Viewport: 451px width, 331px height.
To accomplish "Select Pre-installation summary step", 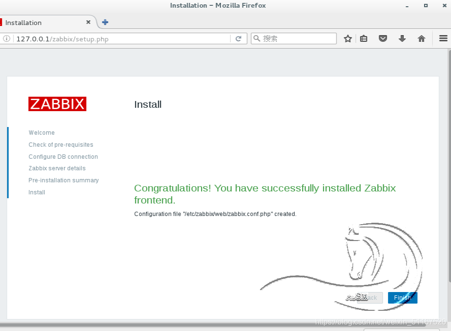I will [64, 180].
